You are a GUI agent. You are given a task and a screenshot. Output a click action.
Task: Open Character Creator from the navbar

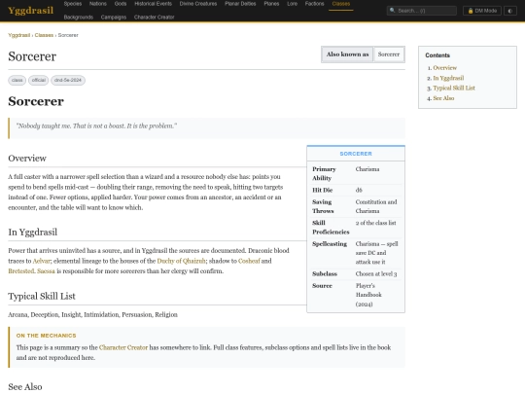click(x=154, y=18)
